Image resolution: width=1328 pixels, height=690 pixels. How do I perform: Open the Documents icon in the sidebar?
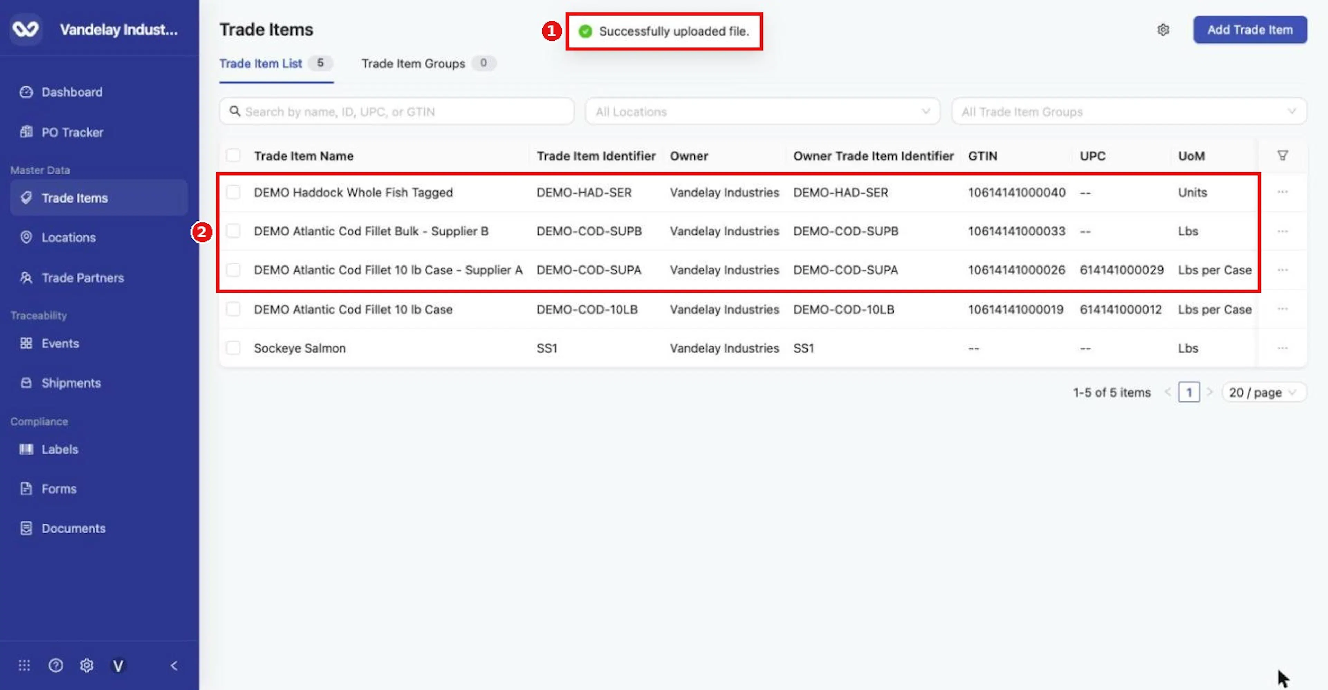(26, 528)
